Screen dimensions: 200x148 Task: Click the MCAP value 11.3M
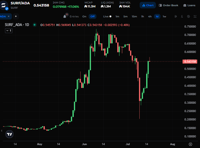(x=90, y=6)
